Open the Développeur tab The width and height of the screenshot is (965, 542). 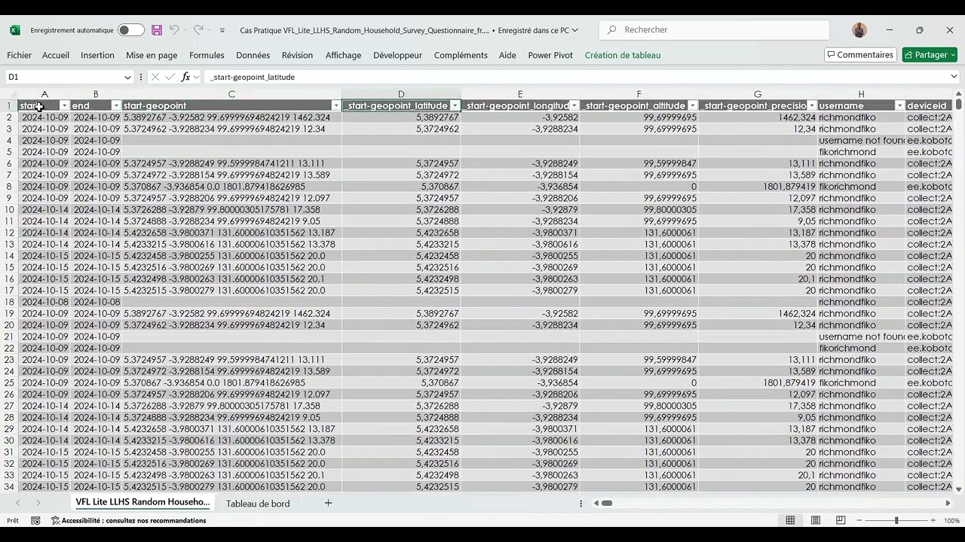click(397, 55)
